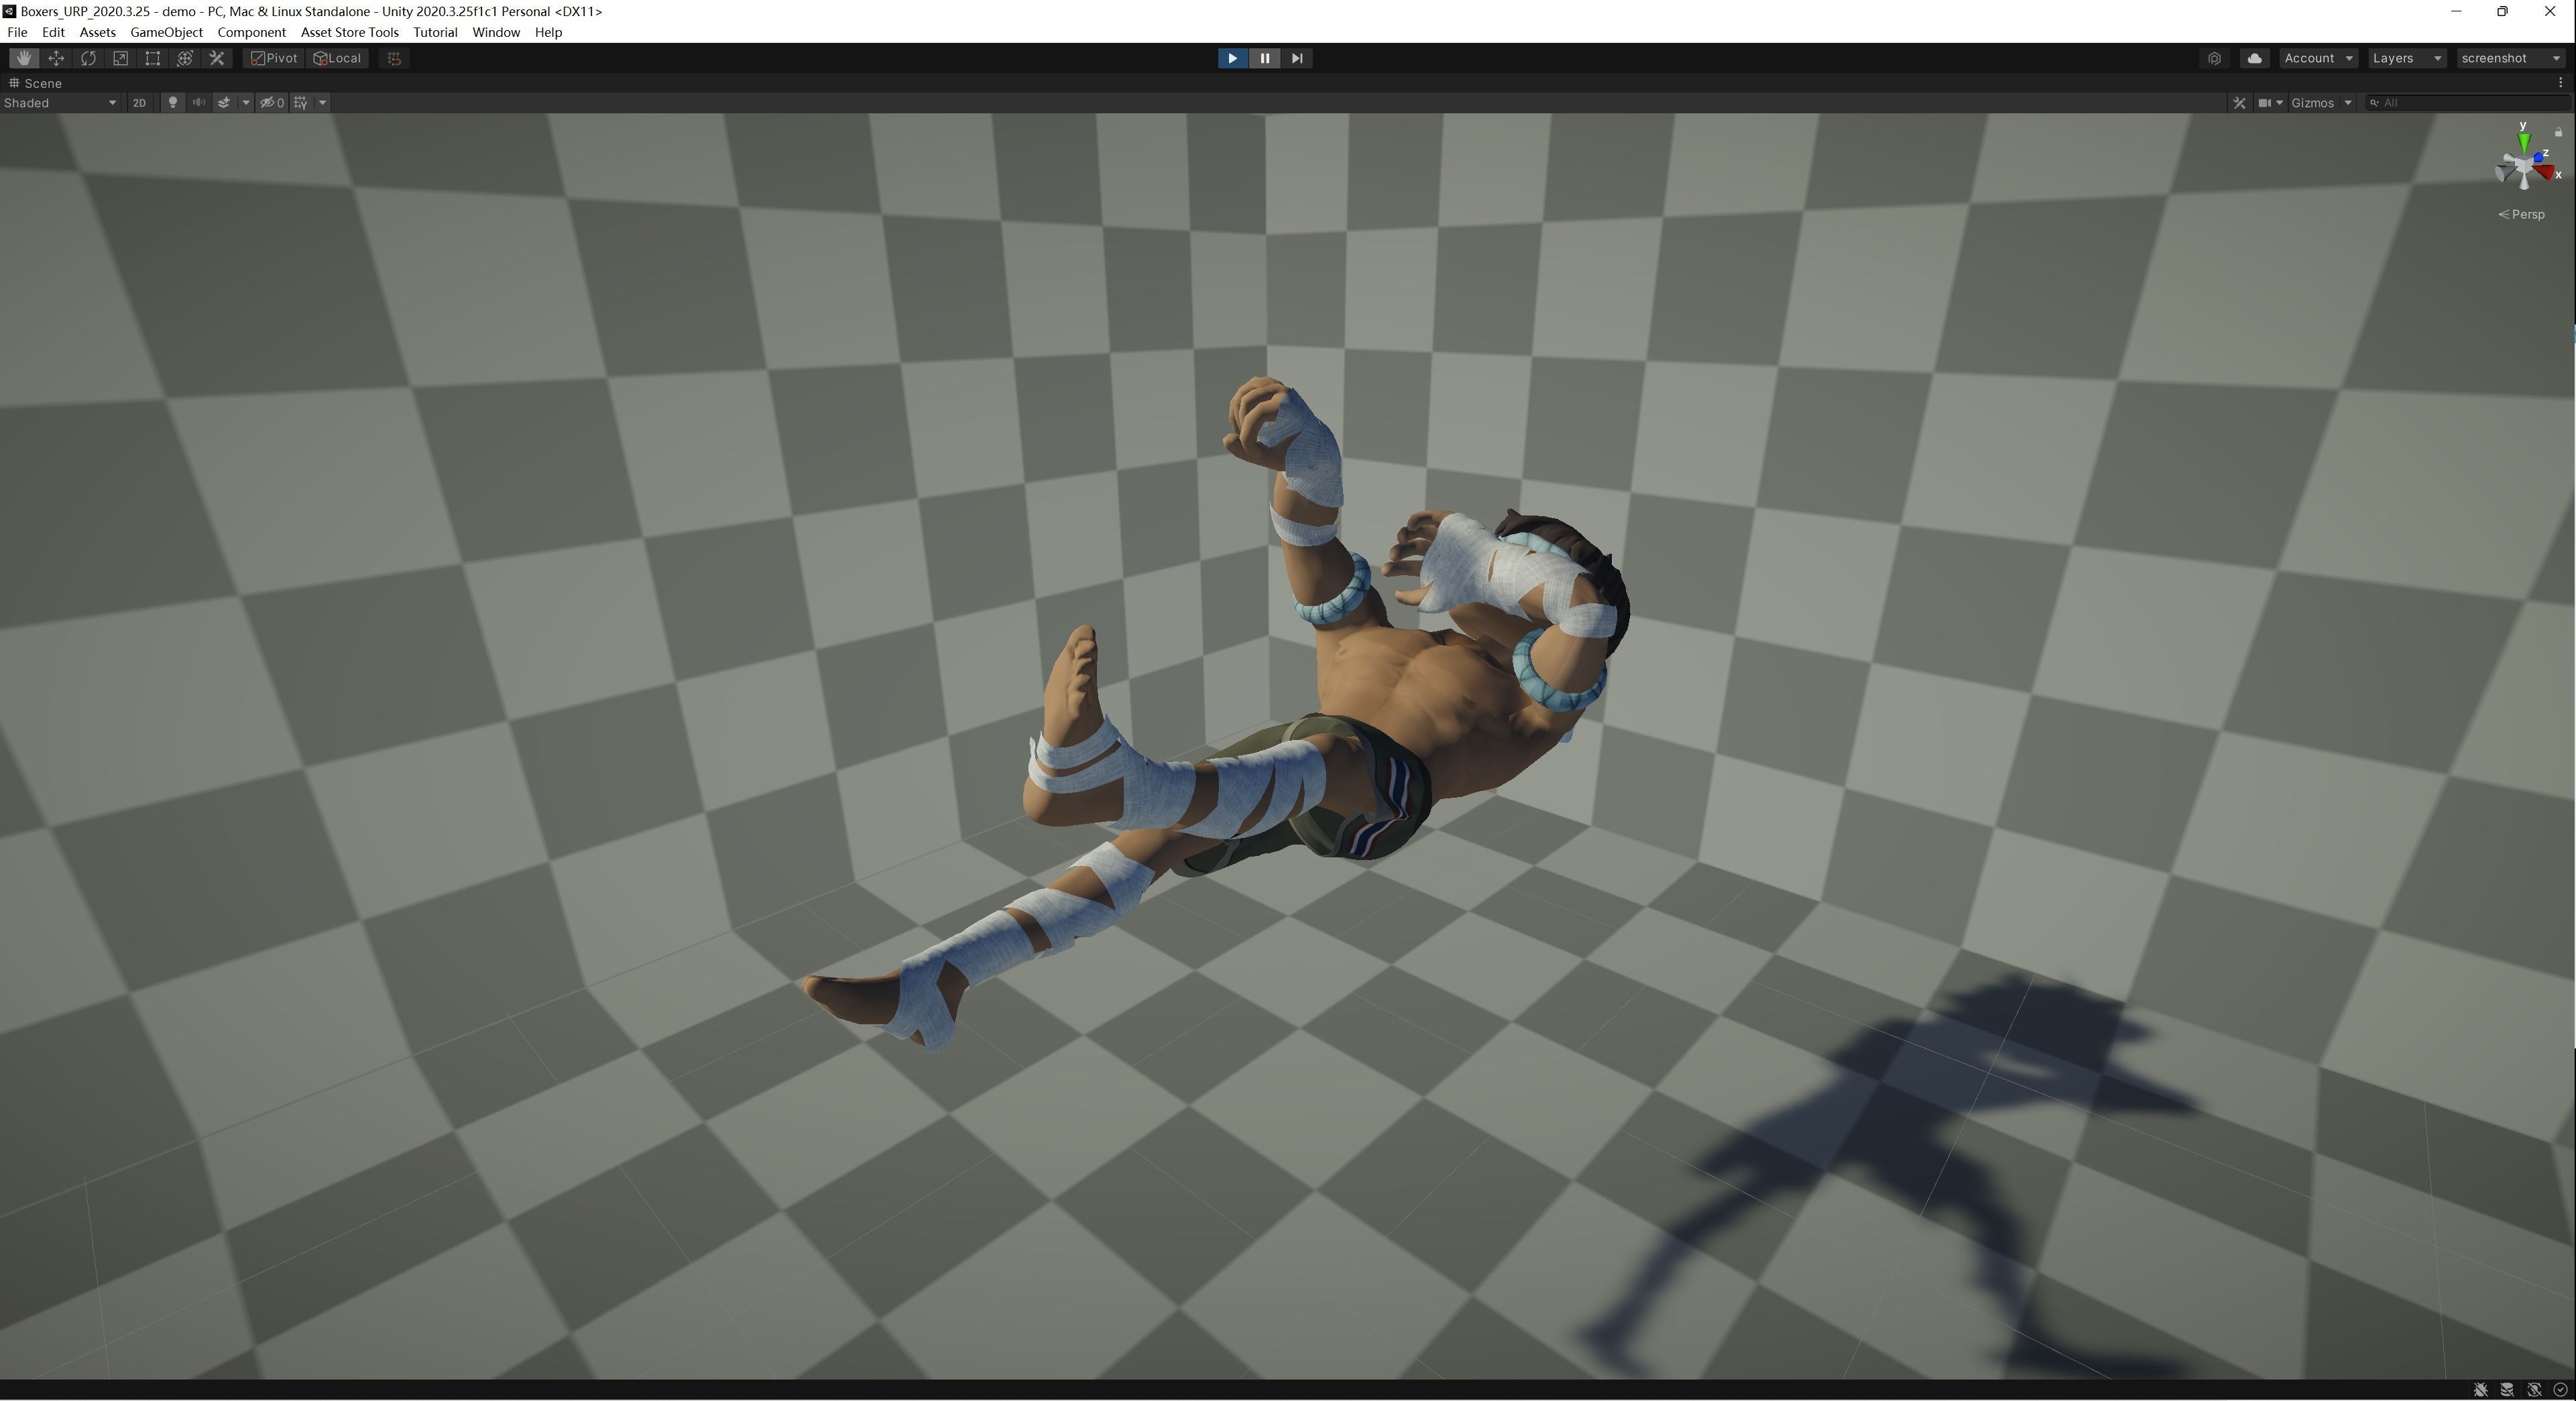Open the Help menu
Viewport: 2576px width, 1401px height.
[548, 32]
